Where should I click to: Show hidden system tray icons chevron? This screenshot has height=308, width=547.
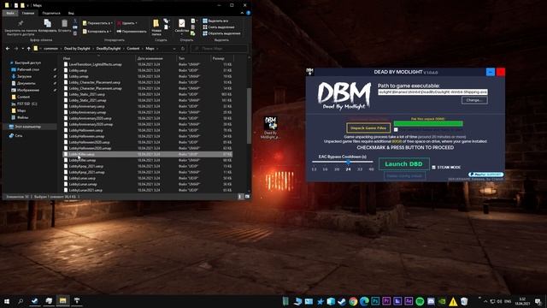[485, 301]
